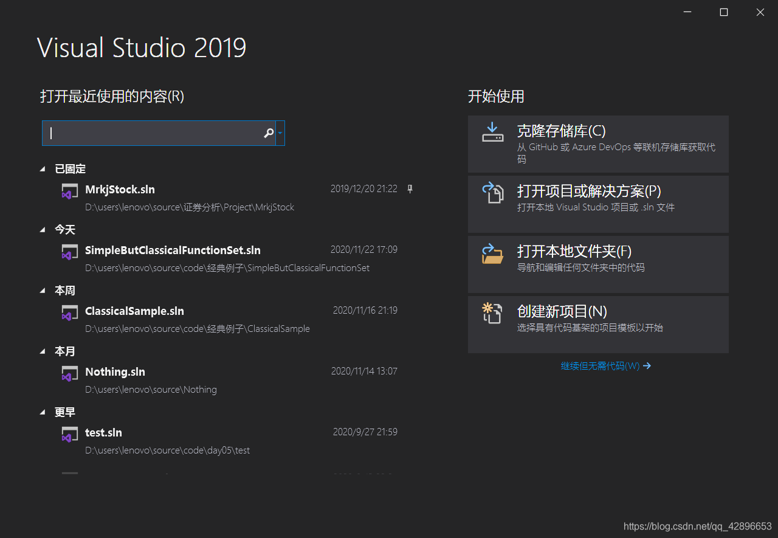778x538 pixels.
Task: Click the 创建新项目(N) button
Action: [598, 325]
